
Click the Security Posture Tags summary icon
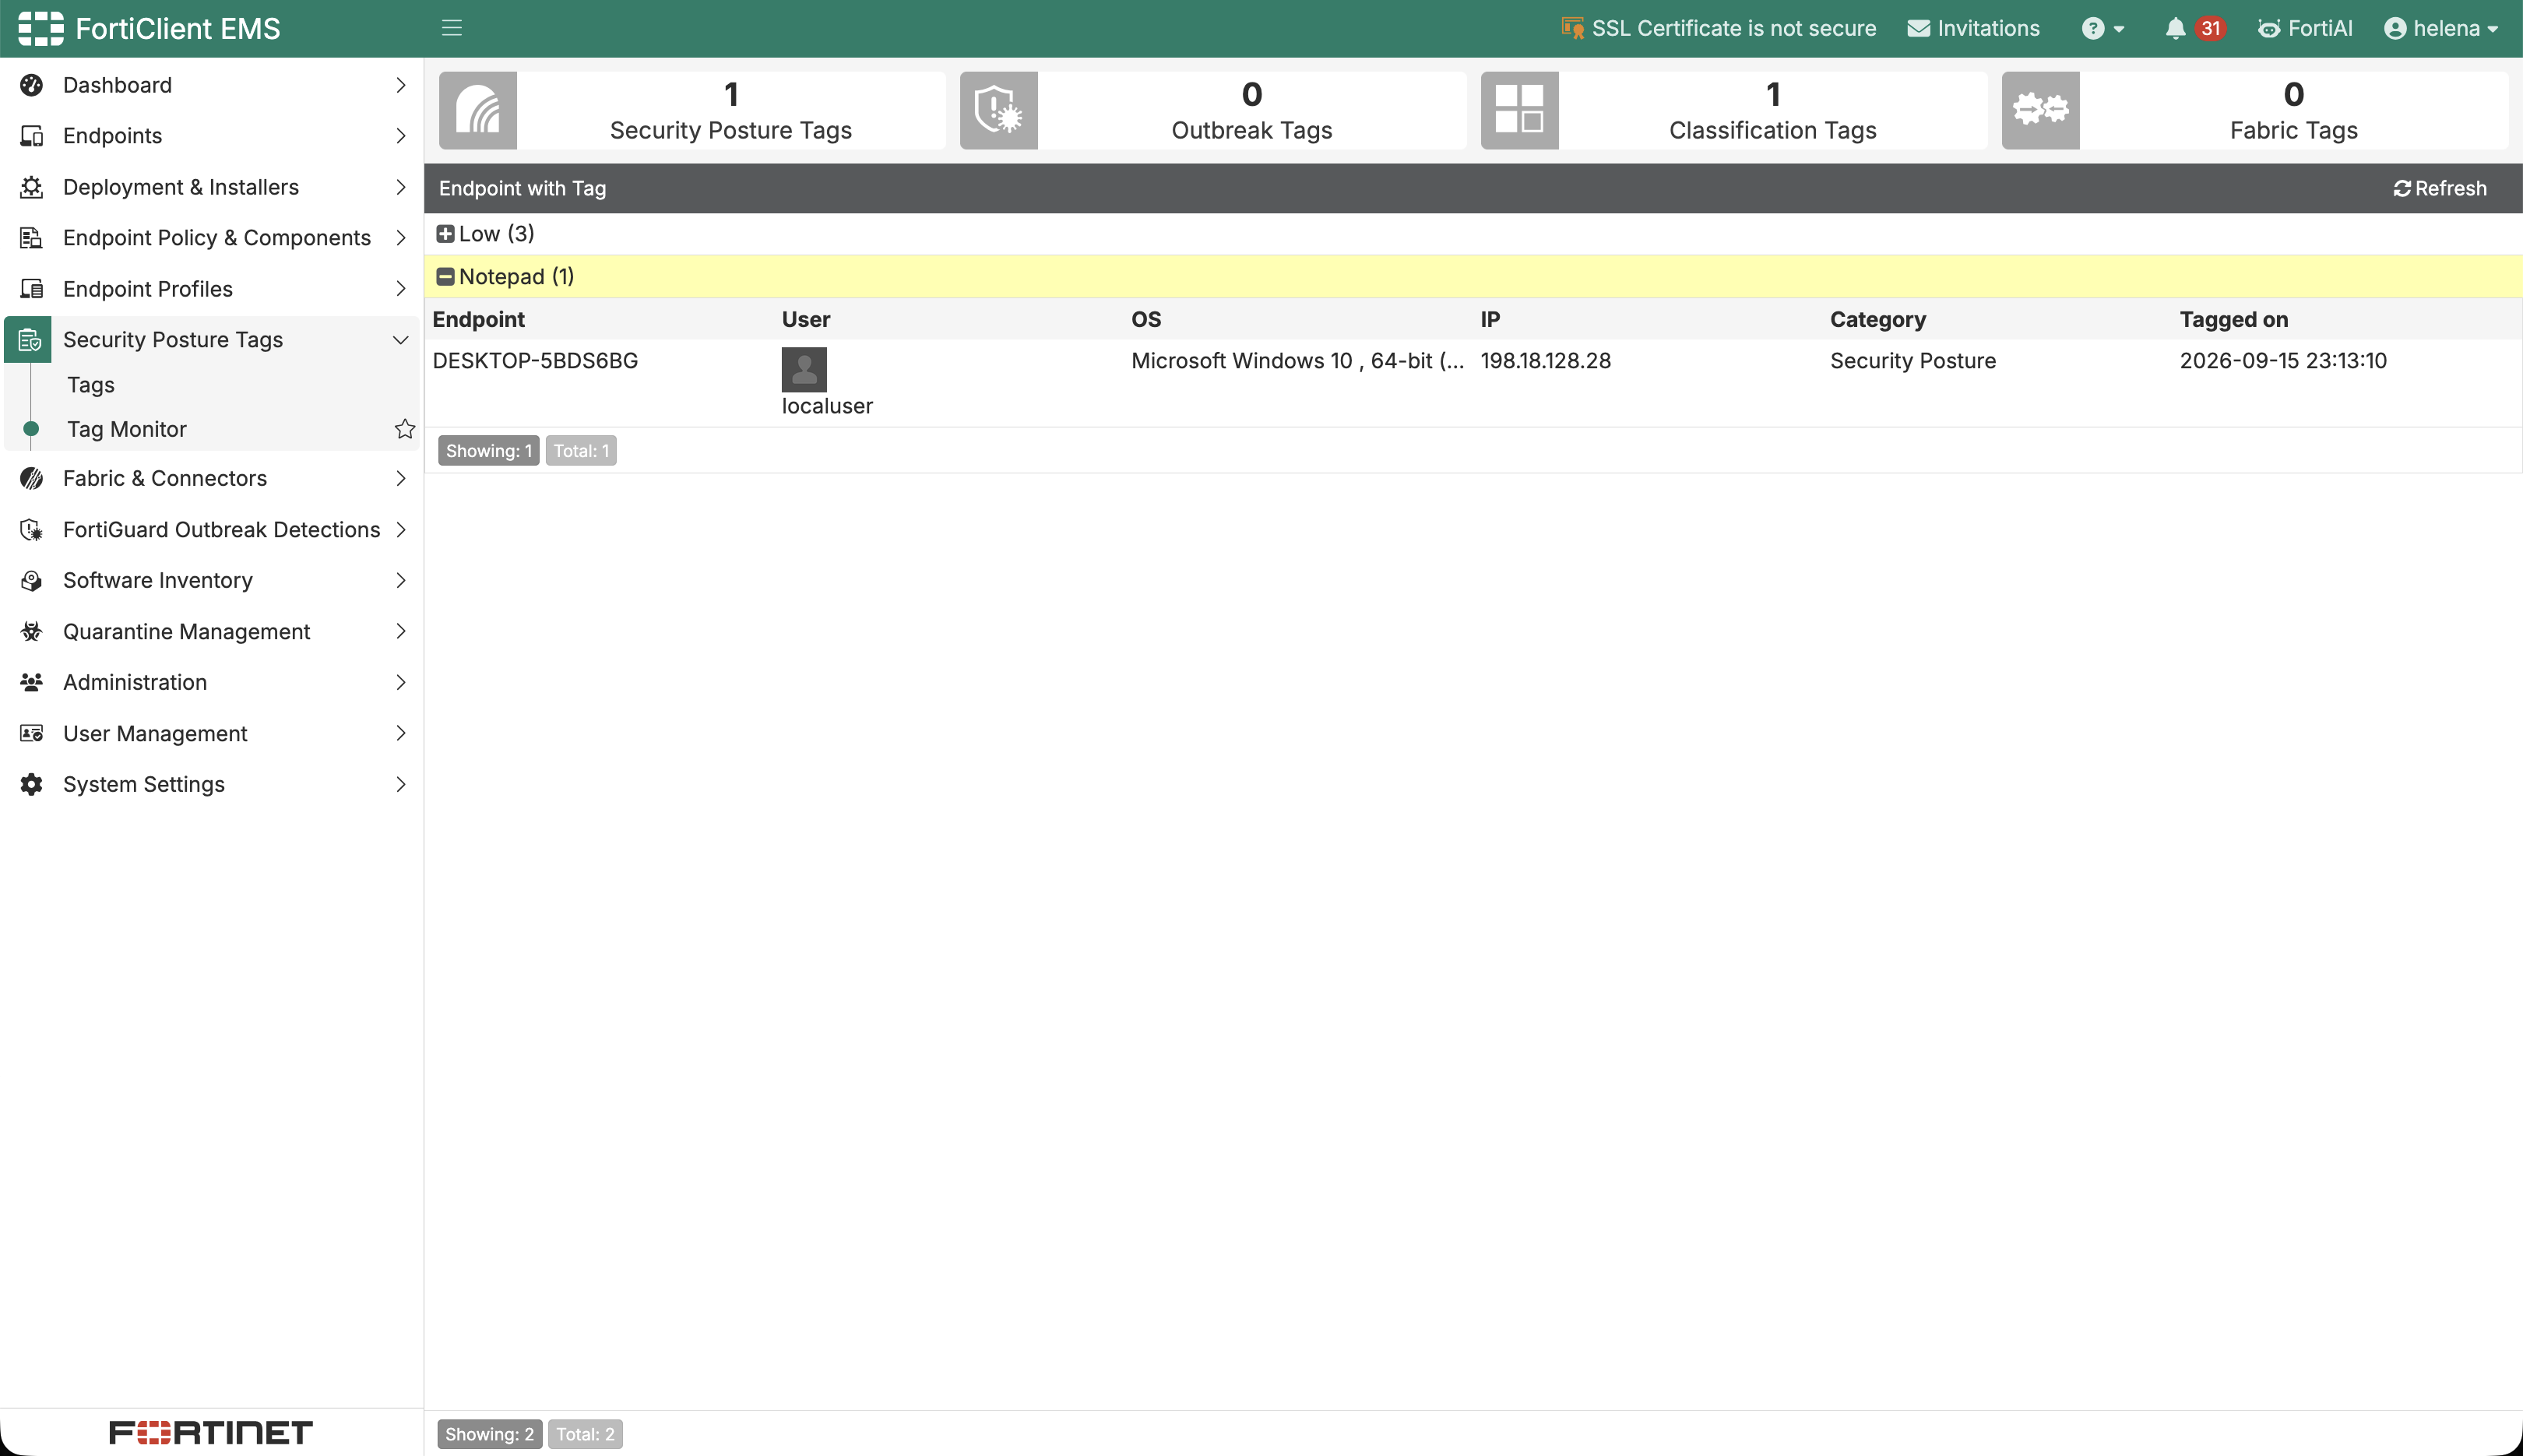coord(478,110)
